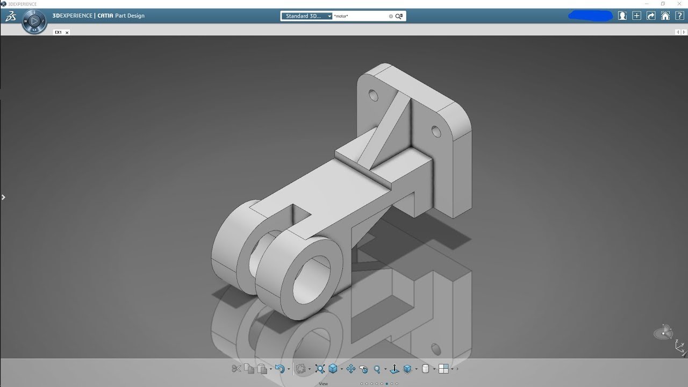The image size is (688, 387).
Task: Open the multi-view layout dropdown arrow
Action: (x=452, y=369)
